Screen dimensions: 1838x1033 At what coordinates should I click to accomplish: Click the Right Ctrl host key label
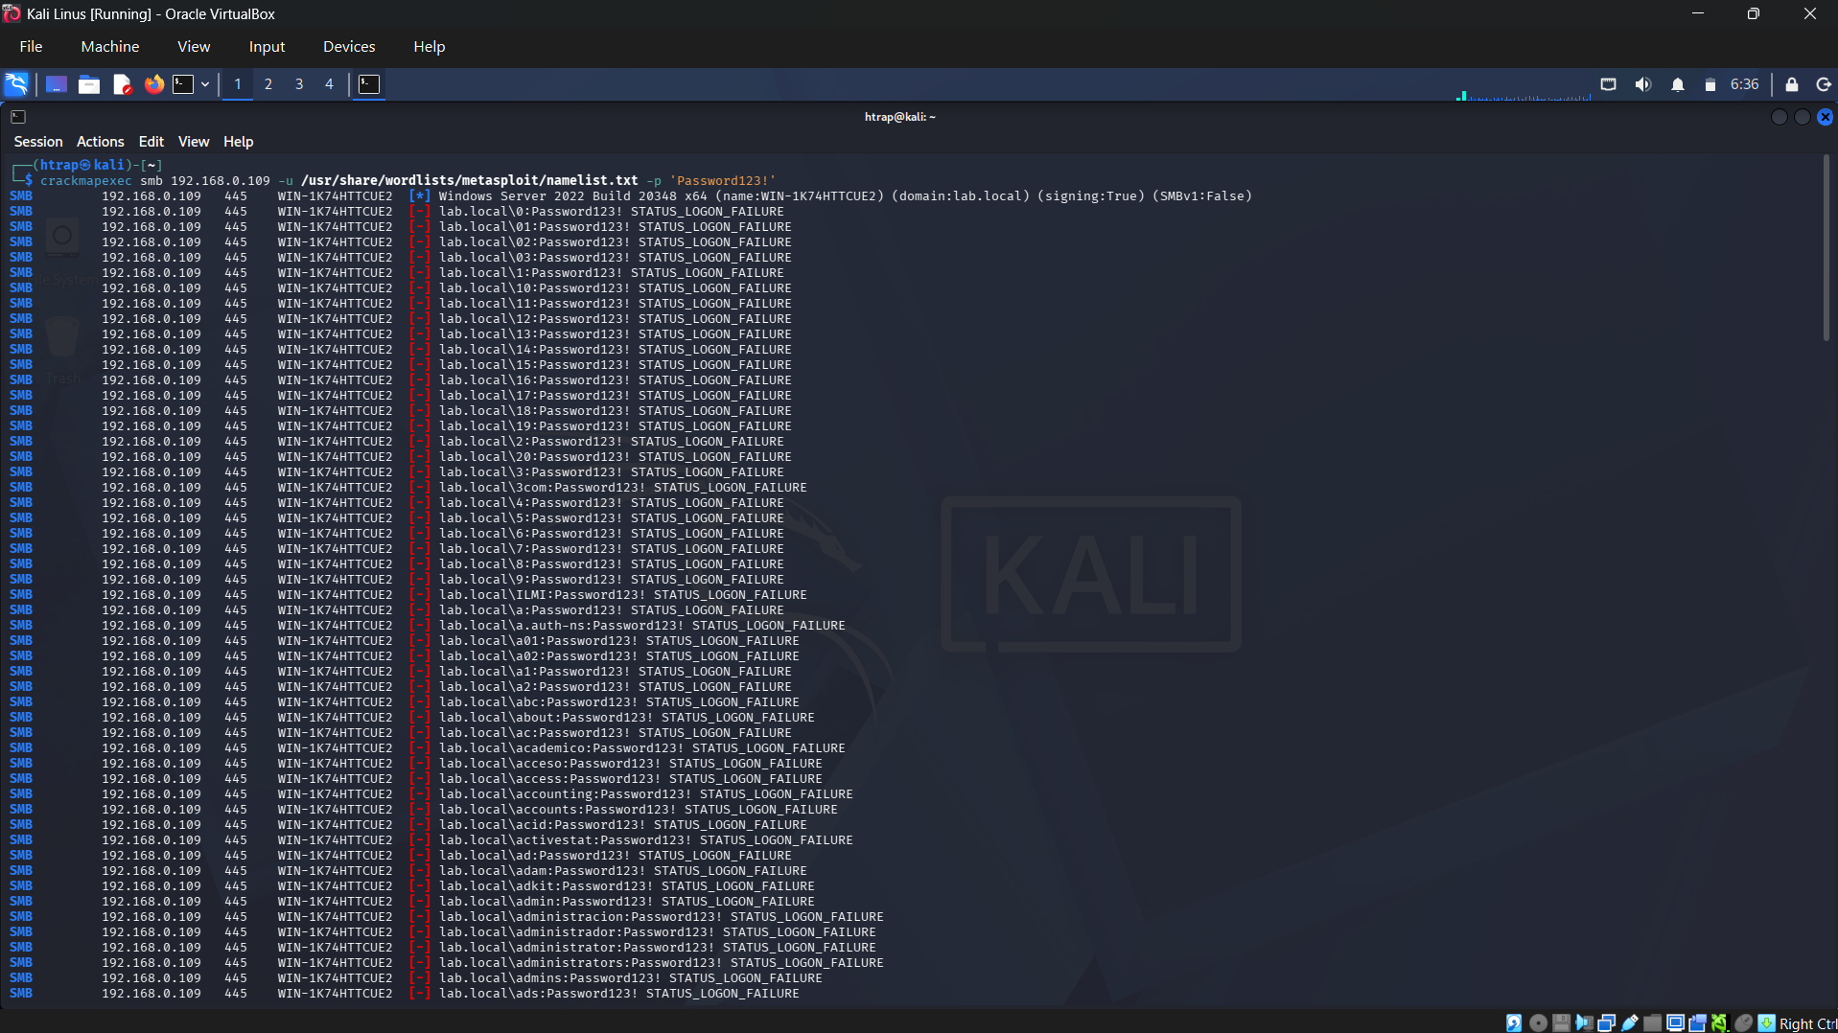tap(1808, 1023)
